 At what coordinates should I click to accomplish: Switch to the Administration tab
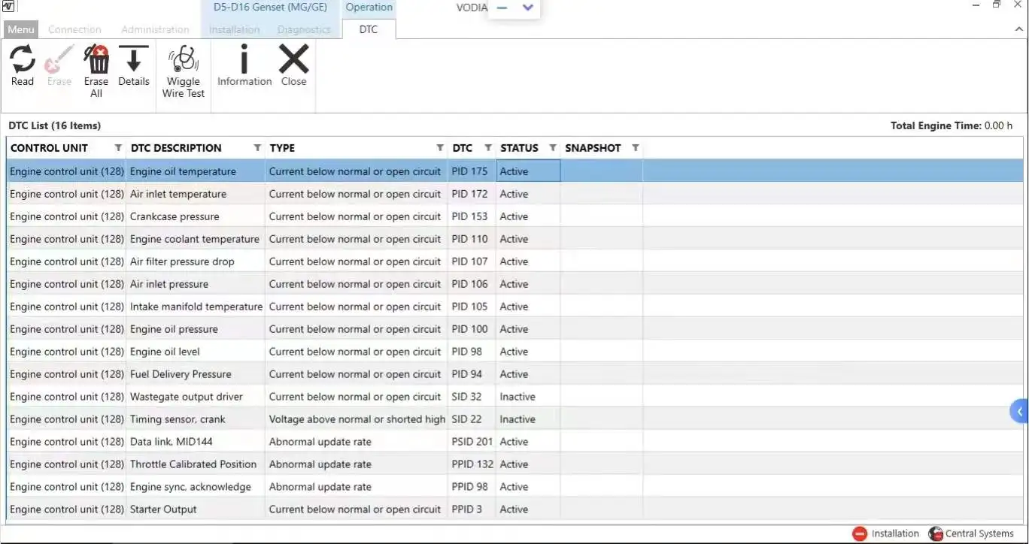pos(155,29)
